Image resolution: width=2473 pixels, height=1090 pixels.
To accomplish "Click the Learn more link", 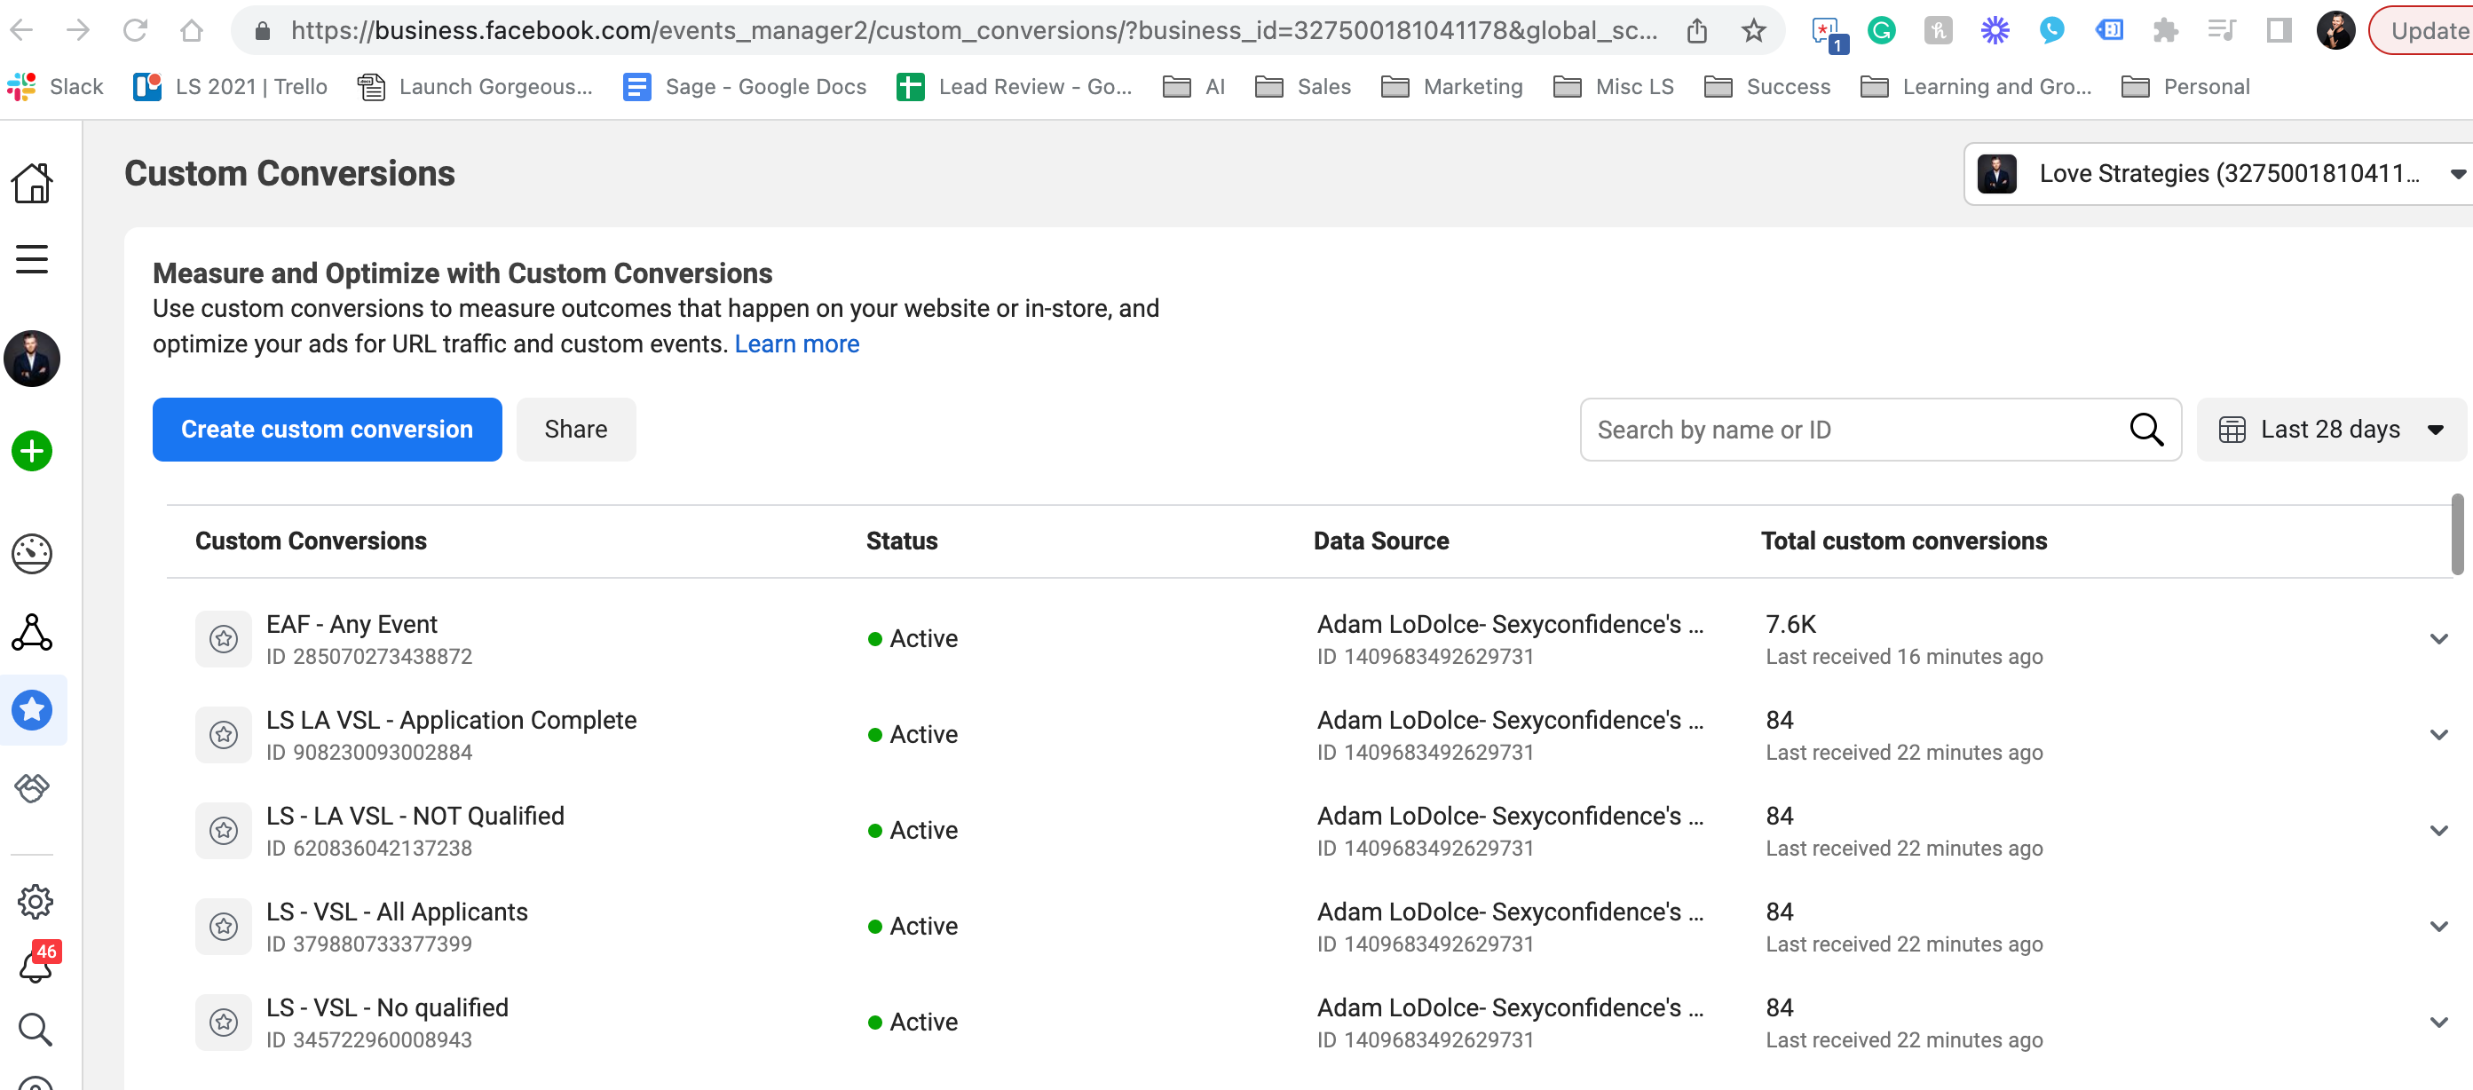I will point(797,344).
